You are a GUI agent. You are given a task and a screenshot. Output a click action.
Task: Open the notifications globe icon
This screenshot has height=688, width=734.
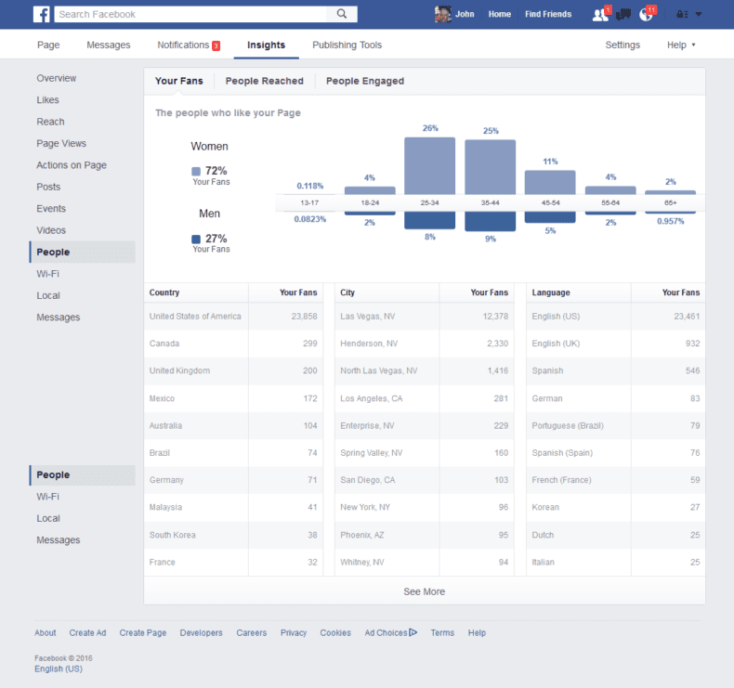647,14
